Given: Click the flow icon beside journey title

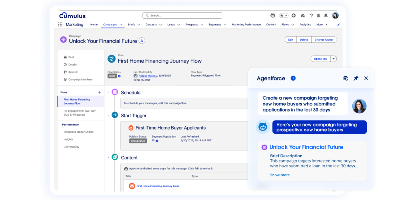Looking at the screenshot, I should [112, 59].
